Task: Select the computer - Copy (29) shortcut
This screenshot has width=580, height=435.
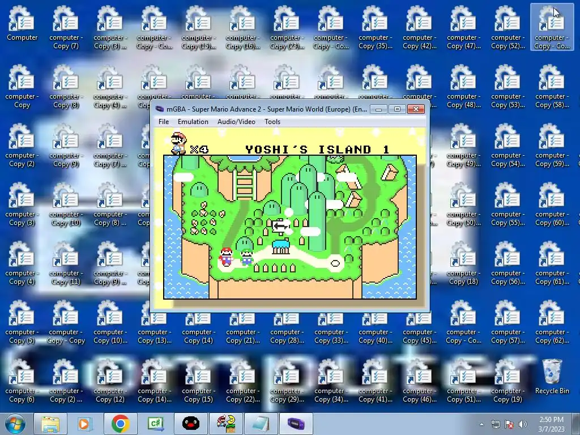Action: tap(287, 381)
